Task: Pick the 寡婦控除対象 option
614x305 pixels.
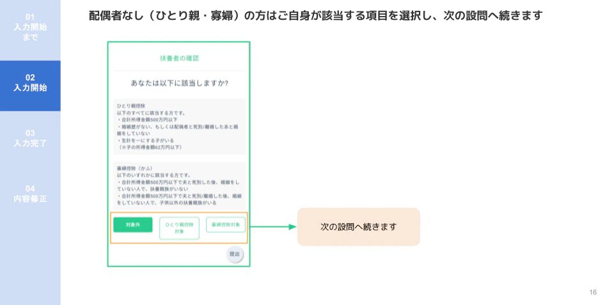Action: click(226, 224)
